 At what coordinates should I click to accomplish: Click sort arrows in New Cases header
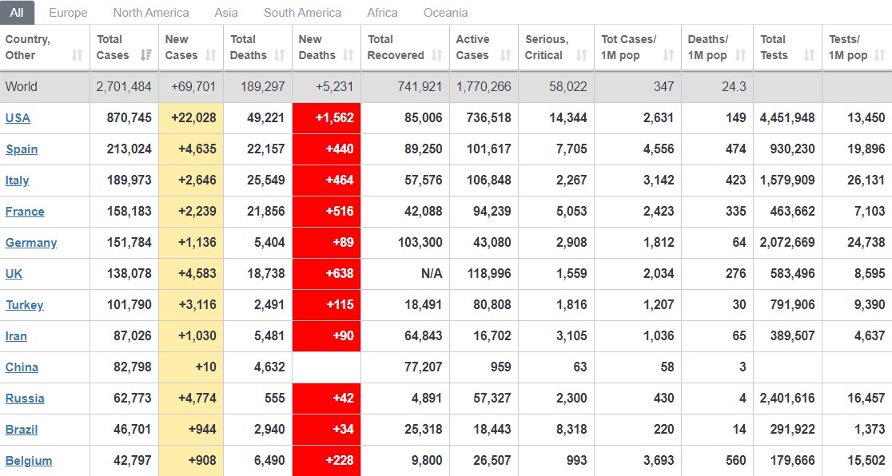210,55
